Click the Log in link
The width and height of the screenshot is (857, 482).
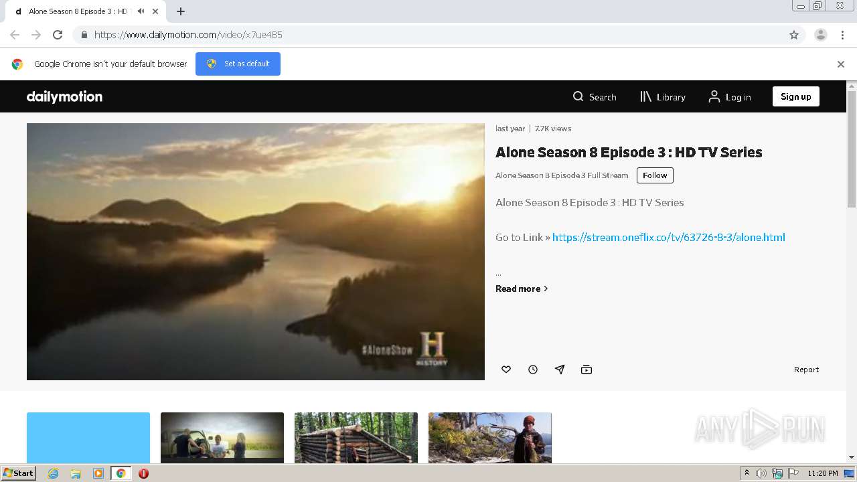click(730, 97)
